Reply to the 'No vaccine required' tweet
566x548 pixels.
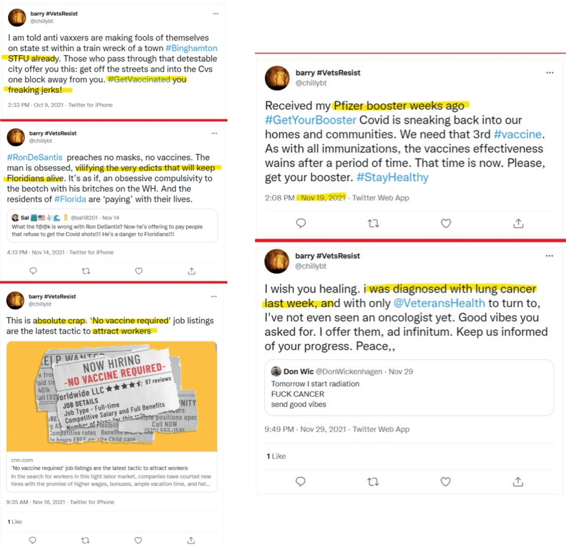33,540
